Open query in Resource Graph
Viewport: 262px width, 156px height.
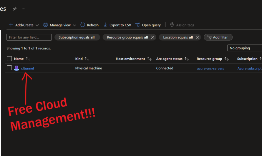click(x=151, y=25)
